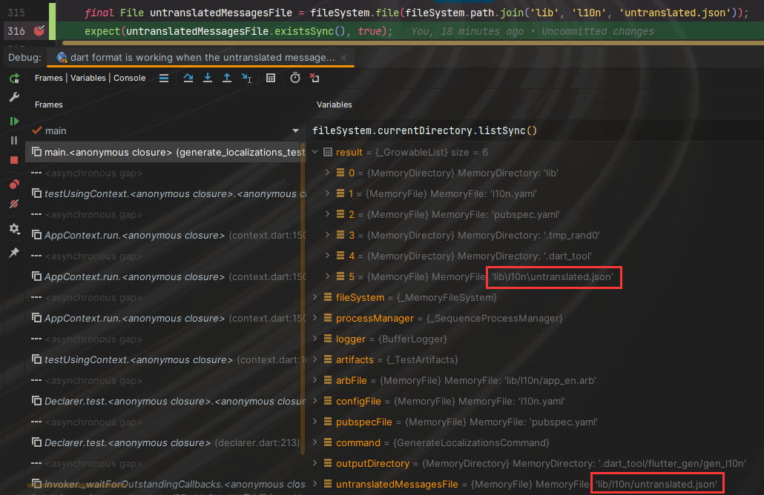Open the main isolate dropdown
Screen dimensions: 764x495
click(295, 130)
